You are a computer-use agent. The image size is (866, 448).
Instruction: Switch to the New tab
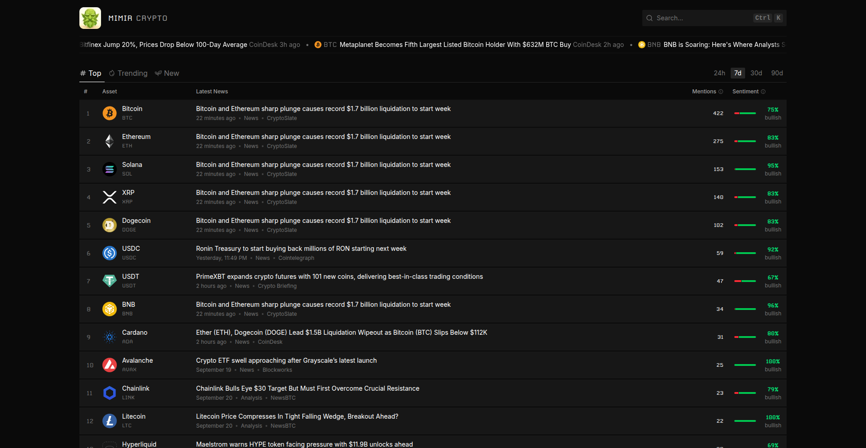pyautogui.click(x=167, y=73)
